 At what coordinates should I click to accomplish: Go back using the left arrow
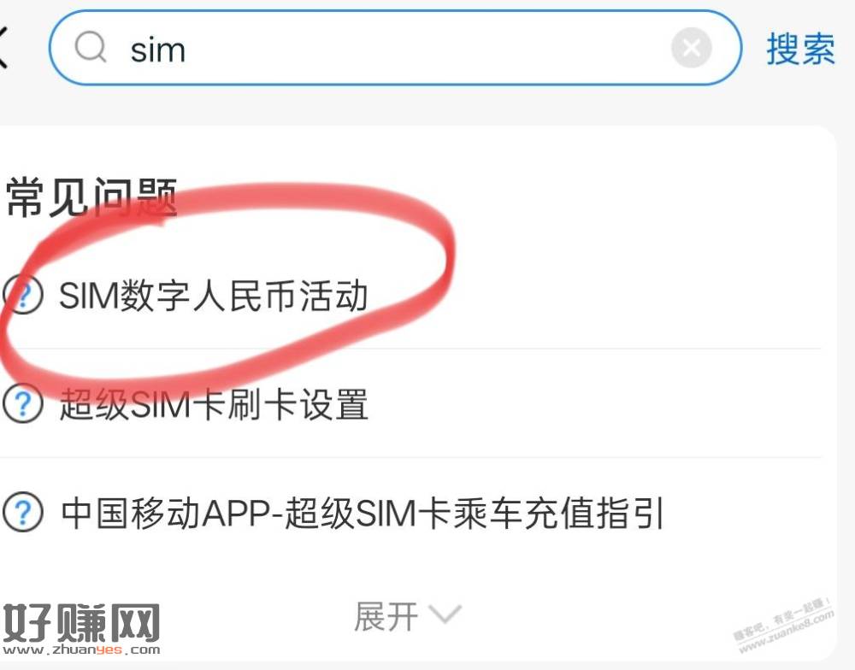click(3, 47)
